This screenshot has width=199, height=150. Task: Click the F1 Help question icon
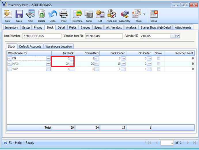(5, 143)
